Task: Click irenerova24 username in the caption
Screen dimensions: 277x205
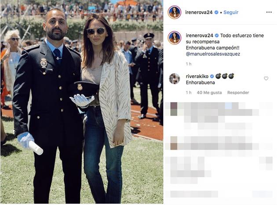Action: [x=200, y=36]
